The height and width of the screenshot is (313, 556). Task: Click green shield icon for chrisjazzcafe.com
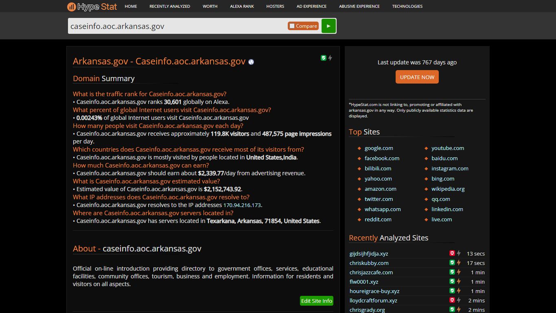pos(452,272)
